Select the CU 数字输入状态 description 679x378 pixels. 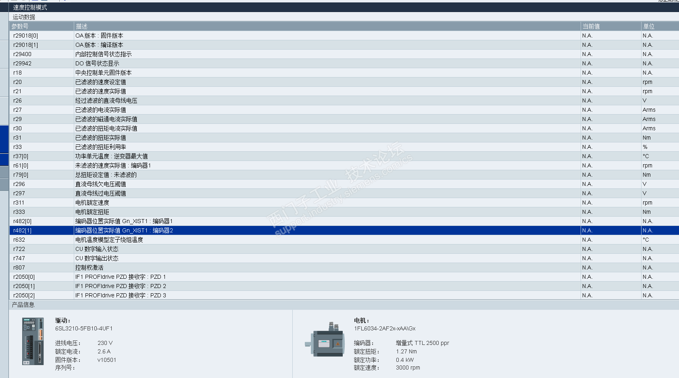97,249
